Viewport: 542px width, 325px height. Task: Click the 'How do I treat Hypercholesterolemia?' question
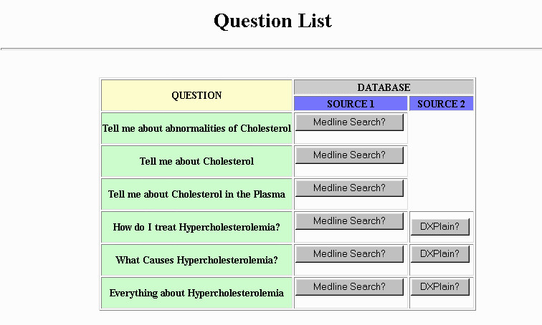point(196,228)
